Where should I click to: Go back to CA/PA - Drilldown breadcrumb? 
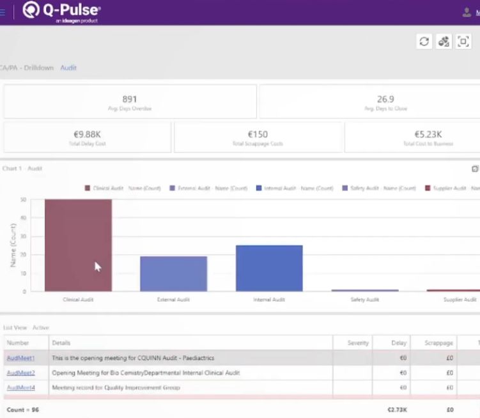pos(27,68)
